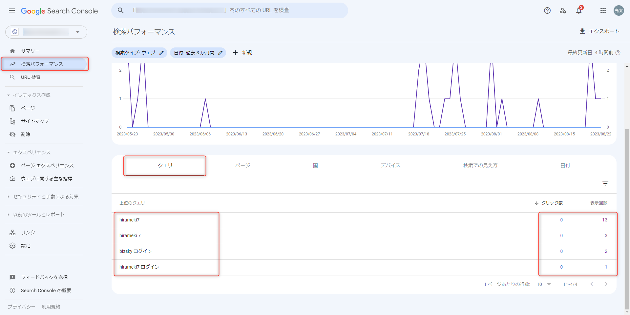
Task: Click the pencil icon on search type chip
Action: point(161,53)
